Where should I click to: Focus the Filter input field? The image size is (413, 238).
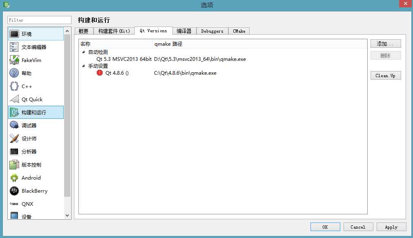click(39, 20)
